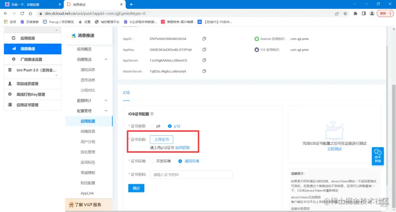The width and height of the screenshot is (396, 212).
Task: Click the browser address bar URL
Action: [x=95, y=13]
